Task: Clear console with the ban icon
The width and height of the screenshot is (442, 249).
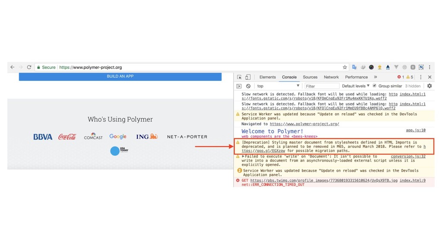Action: click(248, 86)
